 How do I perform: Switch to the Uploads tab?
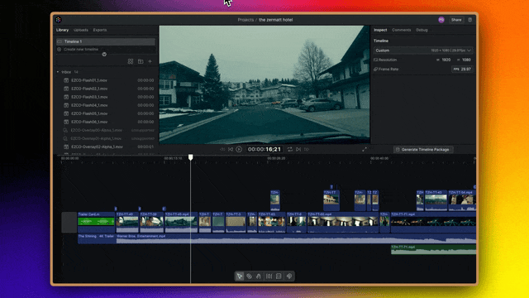click(81, 30)
